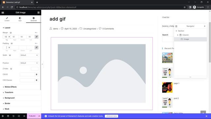Click the CSS Classes input field

(x=27, y=80)
